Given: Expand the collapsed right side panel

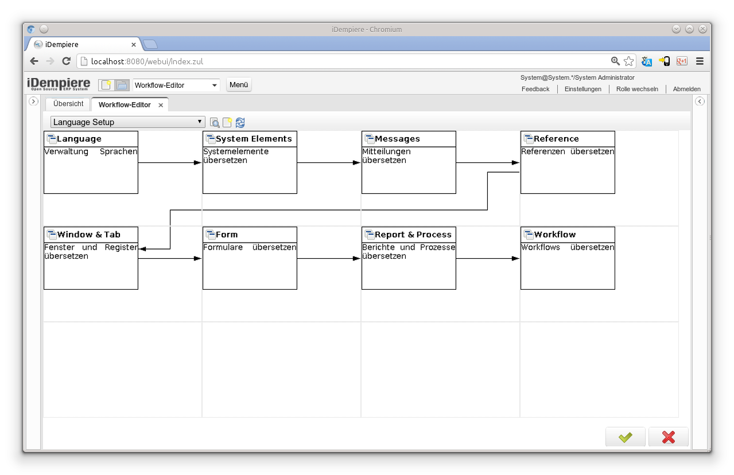Looking at the screenshot, I should pos(700,102).
